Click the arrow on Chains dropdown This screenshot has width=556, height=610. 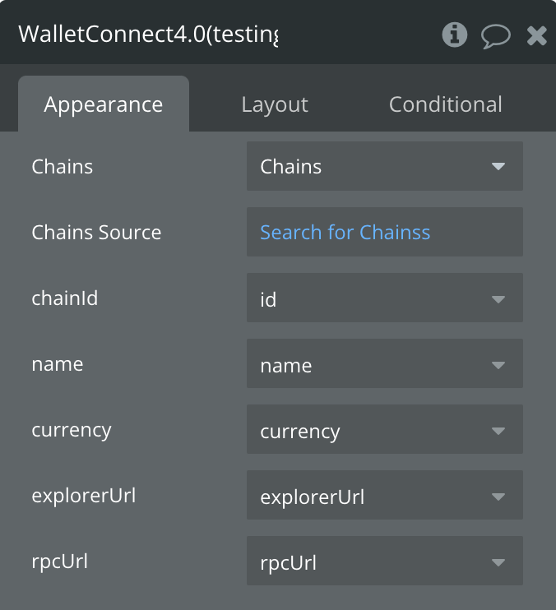pyautogui.click(x=498, y=166)
